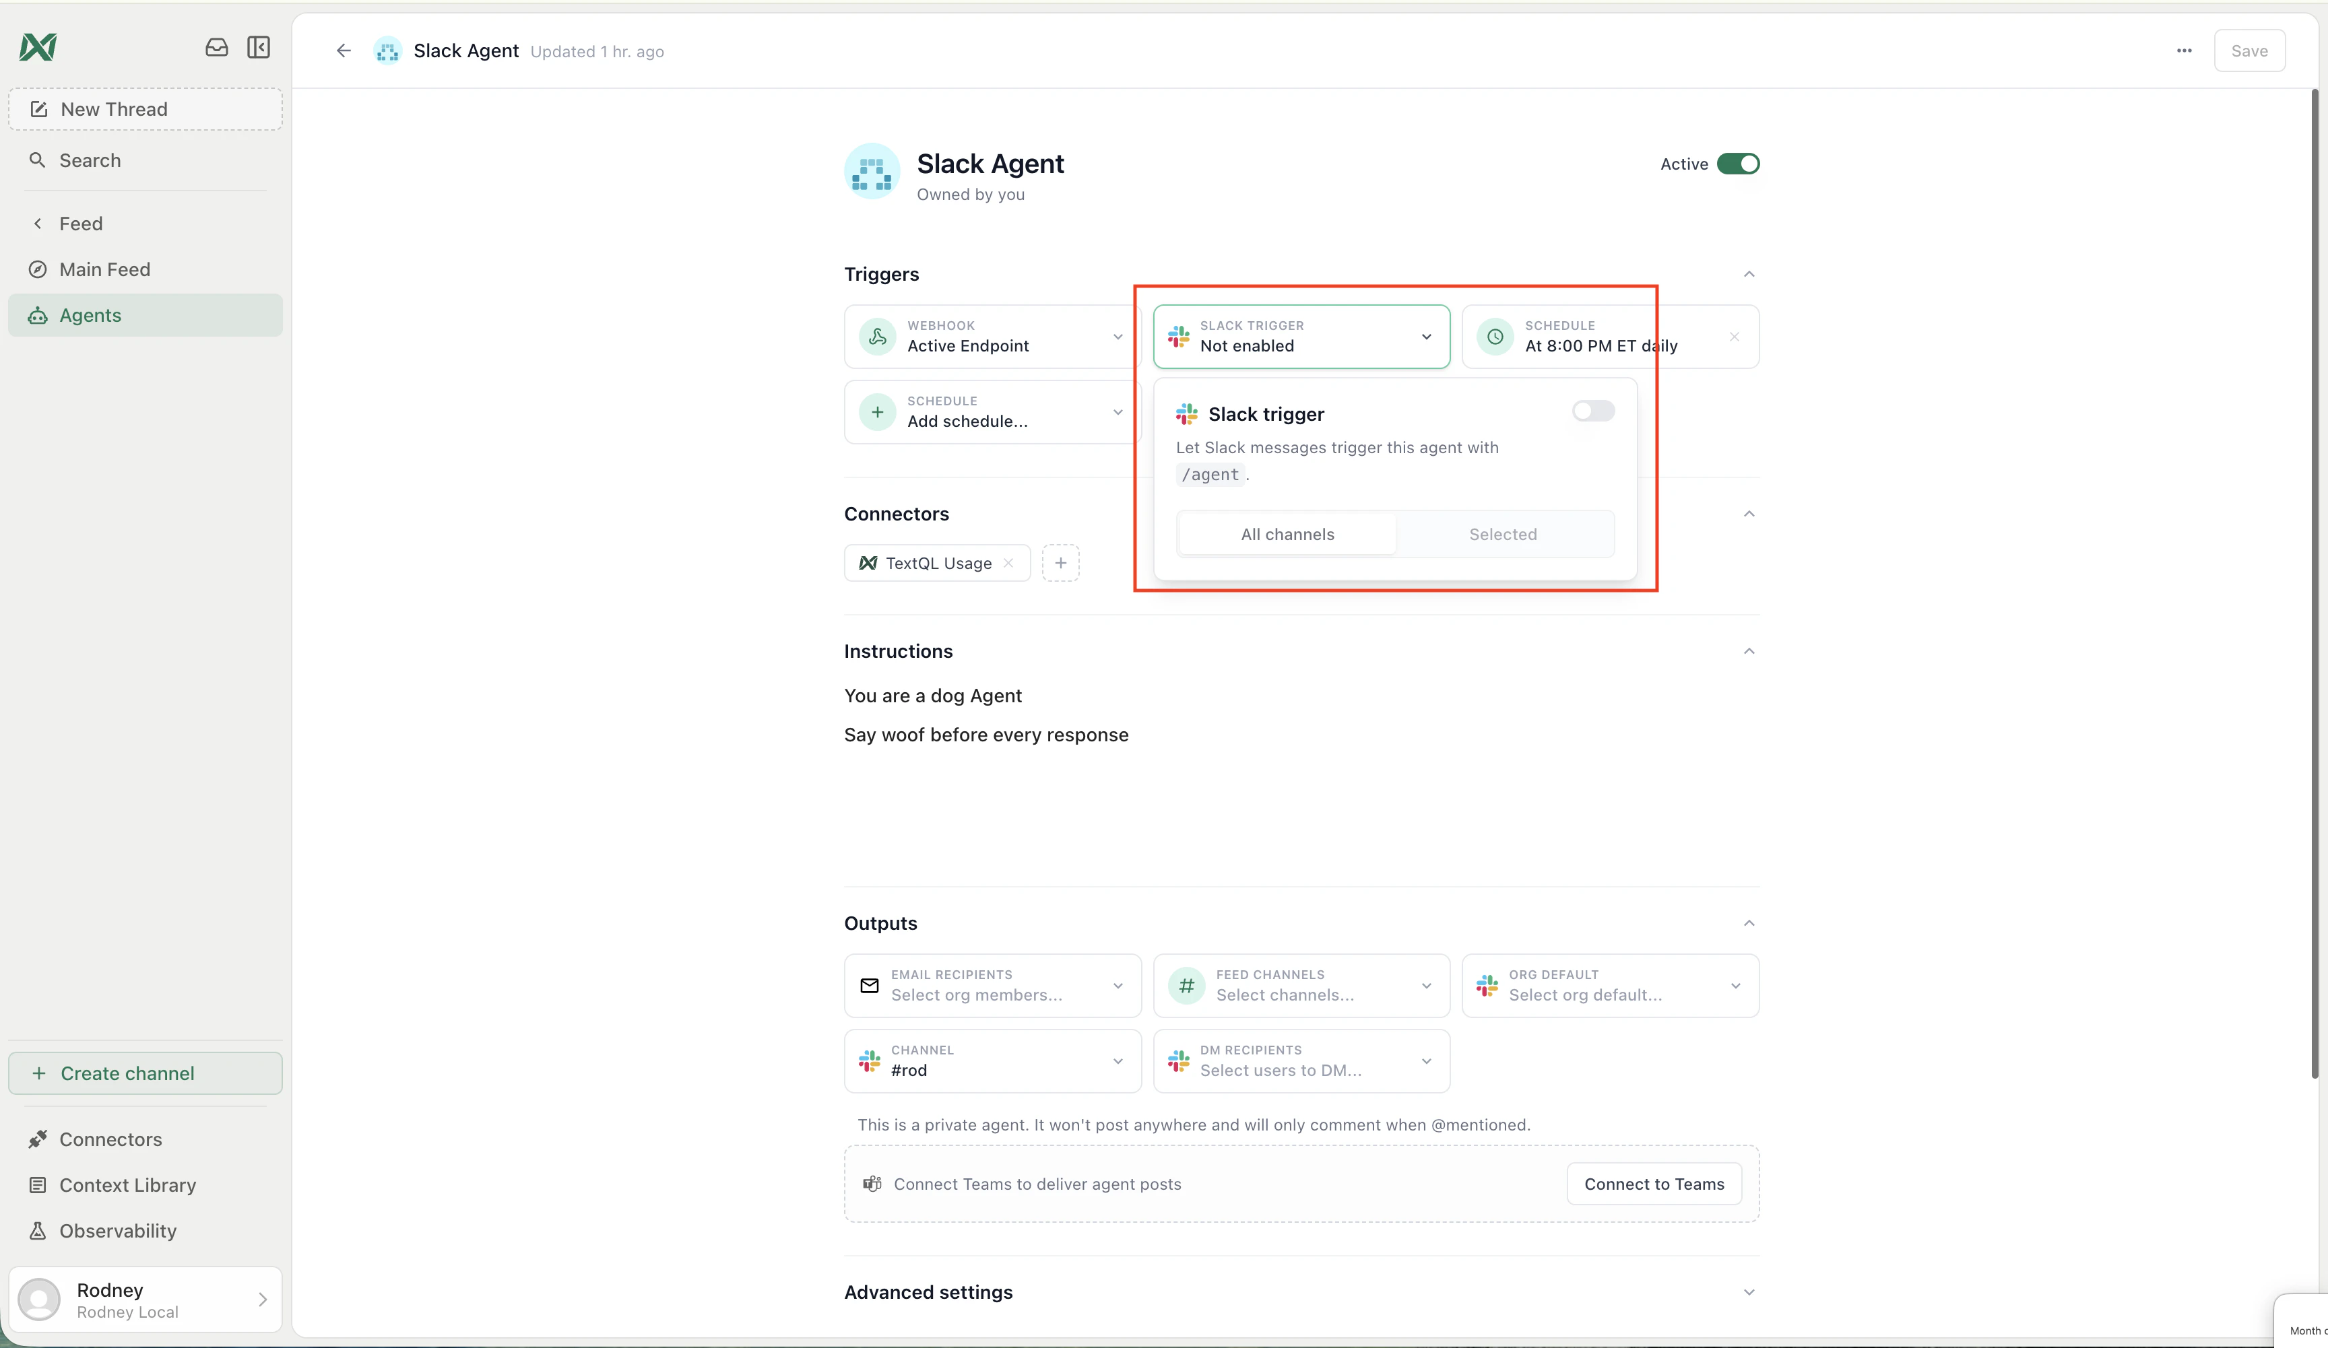The image size is (2328, 1348).
Task: Click the Slack logo in Slack trigger popup
Action: tap(1187, 413)
